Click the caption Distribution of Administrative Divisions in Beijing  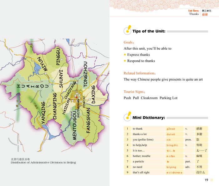click(x=43, y=163)
